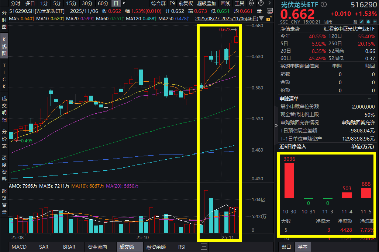Click the 2025/08/27-2025/11/06 date range link
The image size is (379, 252).
(227, 18)
